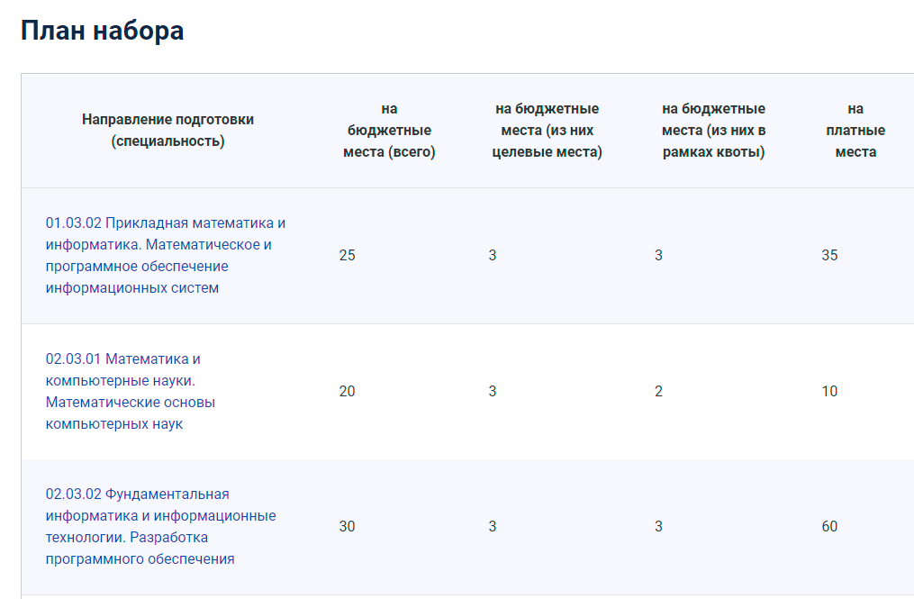Select the в рамках квоты column header
Screen dimensions: 914x599
pyautogui.click(x=713, y=131)
